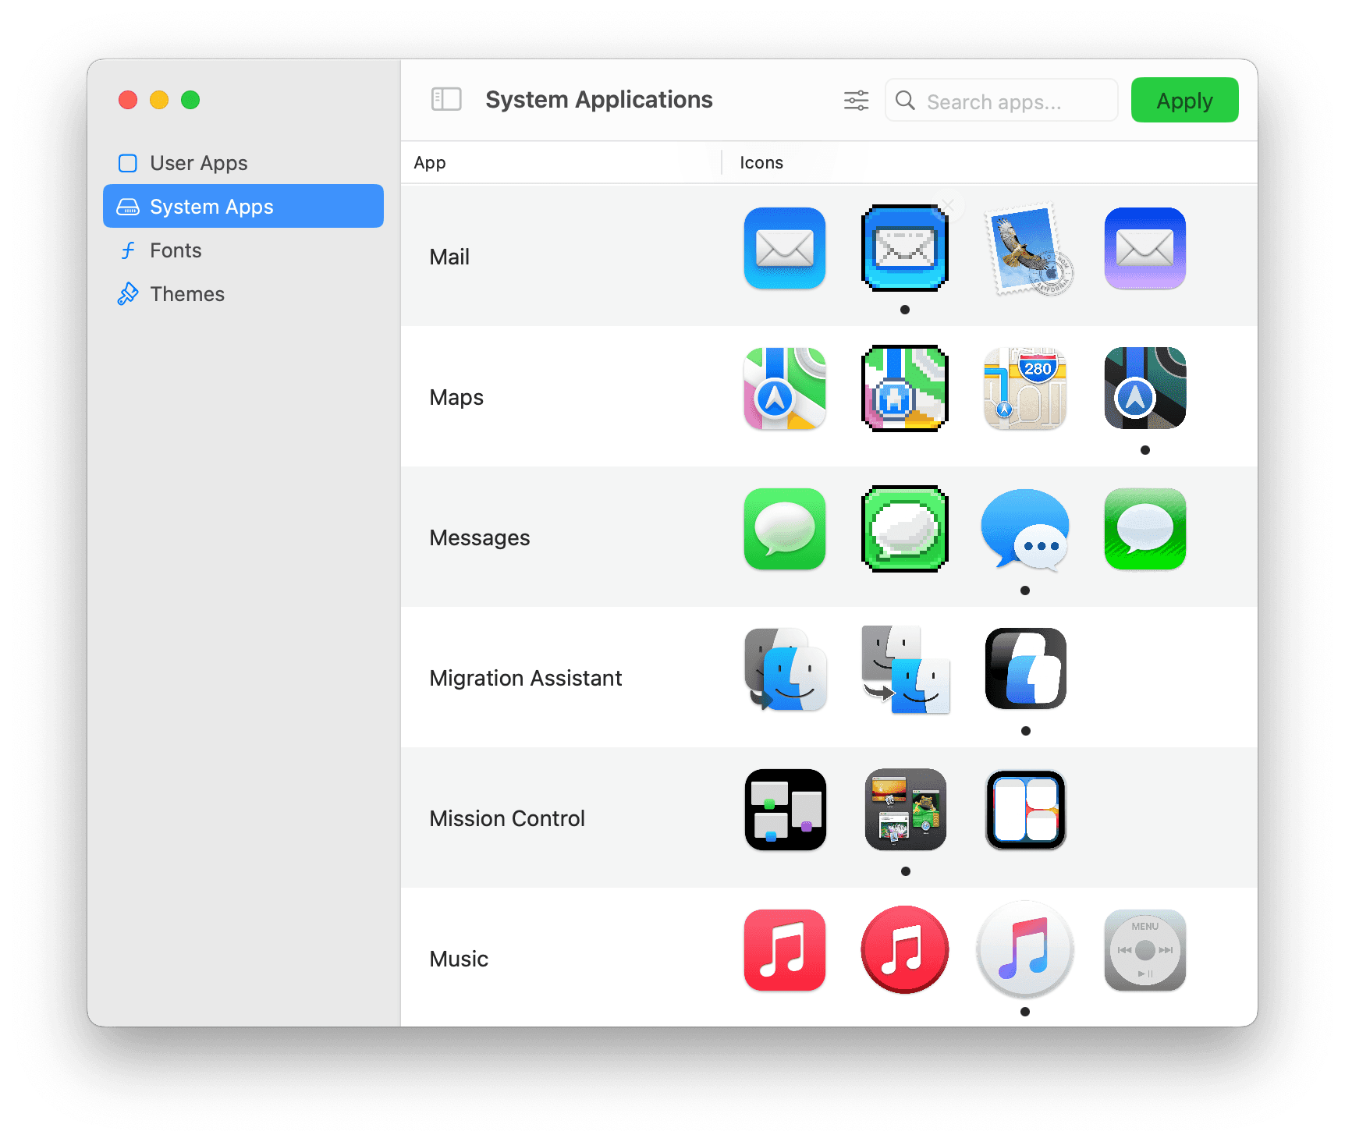Click the Mission Control row label

(507, 818)
